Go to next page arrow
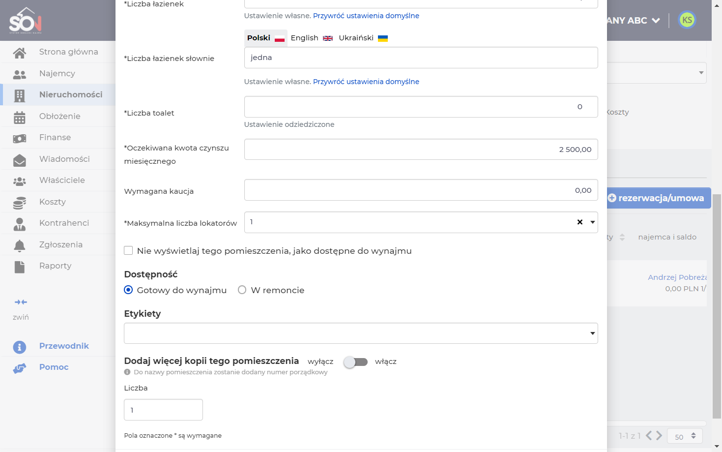The image size is (722, 452). pyautogui.click(x=659, y=435)
